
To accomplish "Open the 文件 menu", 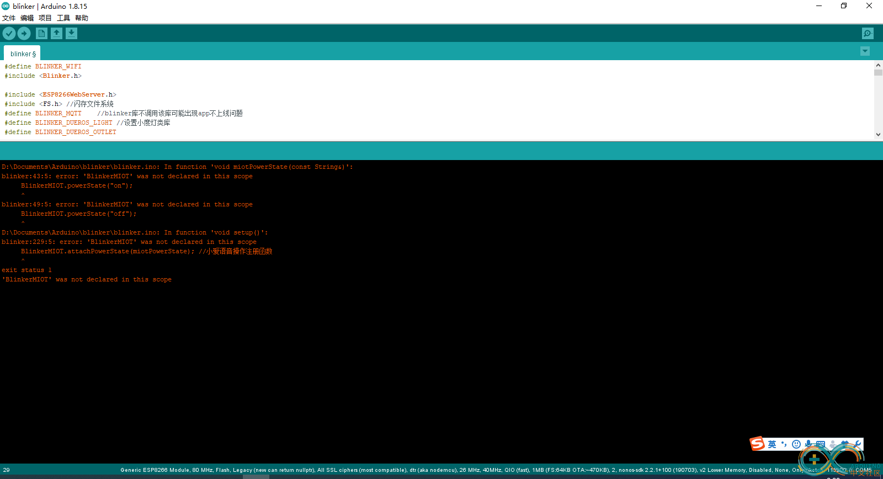I will [9, 18].
